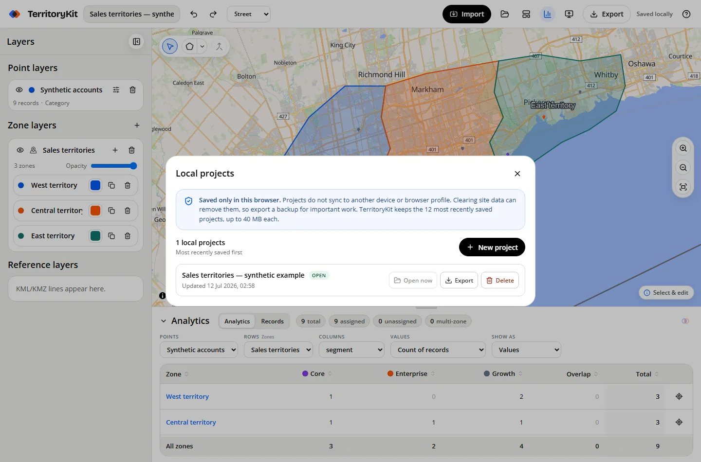
Task: Open Central territory color swatch
Action: [95, 211]
